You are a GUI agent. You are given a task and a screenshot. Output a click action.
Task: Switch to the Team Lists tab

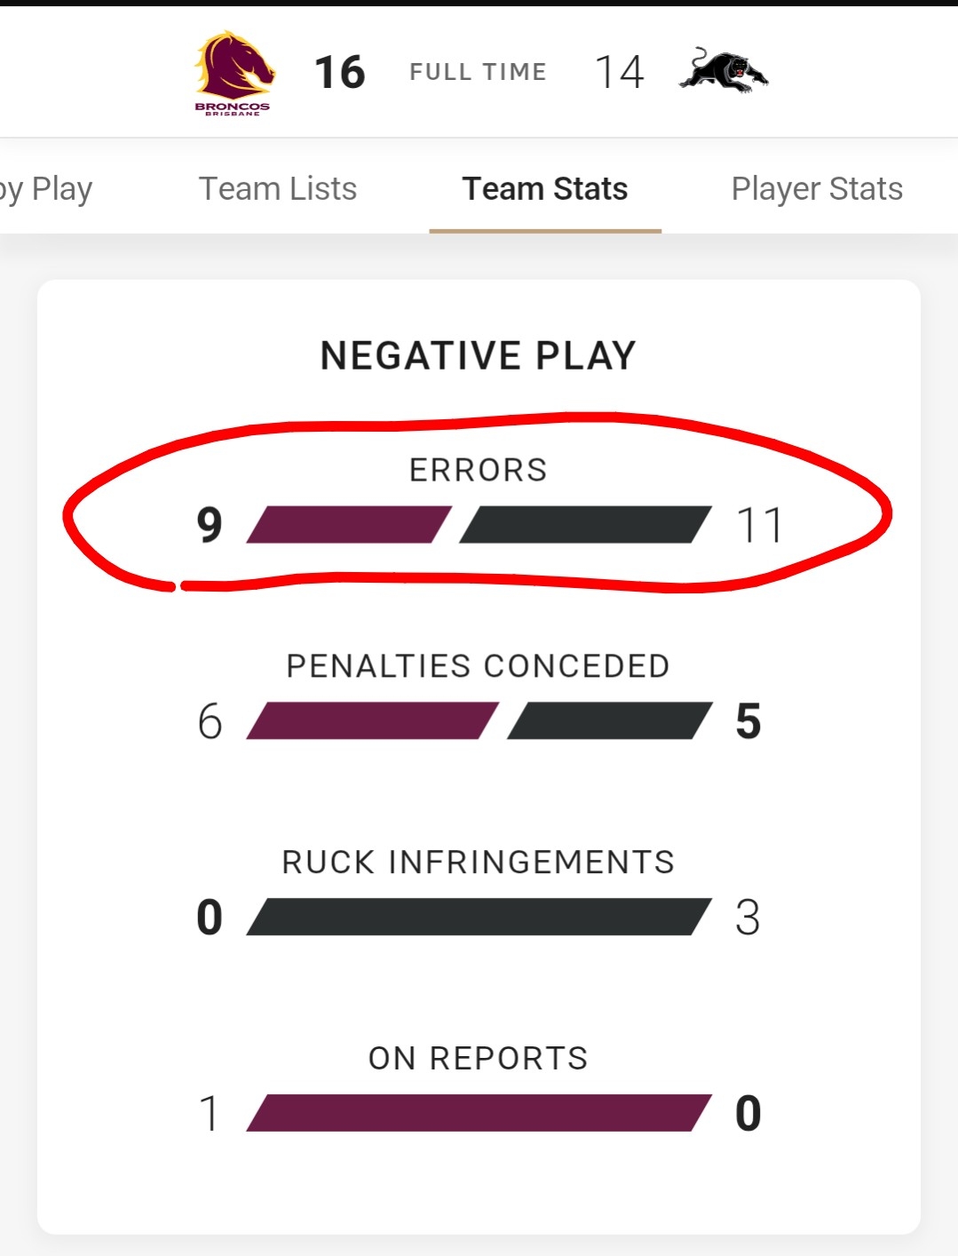pos(278,188)
